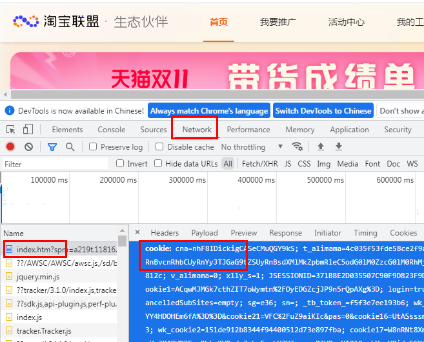Click script icon beside index.js
This screenshot has width=424, height=342.
coord(9,317)
